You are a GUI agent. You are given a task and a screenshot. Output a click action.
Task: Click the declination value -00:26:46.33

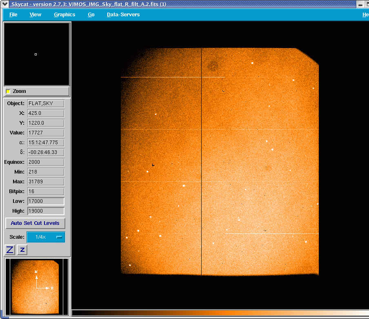point(46,152)
